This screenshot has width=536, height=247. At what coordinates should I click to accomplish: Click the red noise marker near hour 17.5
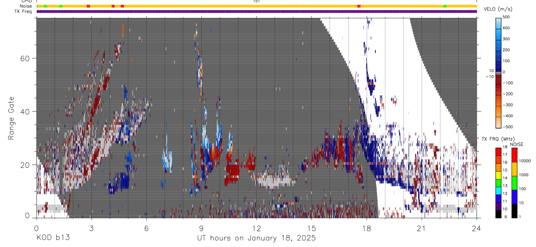tap(359, 6)
